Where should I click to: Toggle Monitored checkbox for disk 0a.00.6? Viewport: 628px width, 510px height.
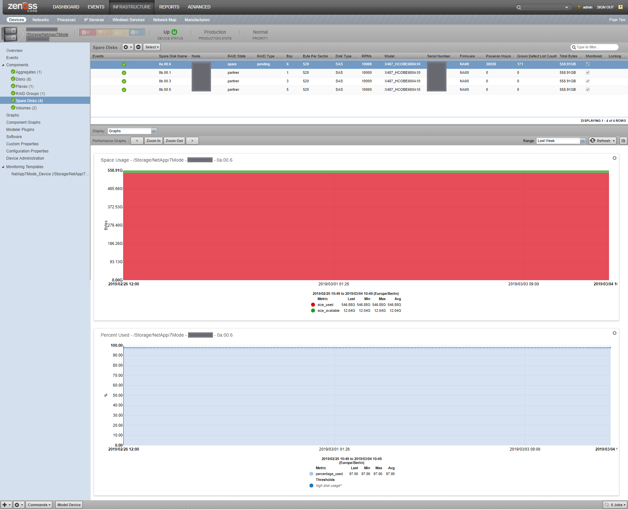coord(587,64)
